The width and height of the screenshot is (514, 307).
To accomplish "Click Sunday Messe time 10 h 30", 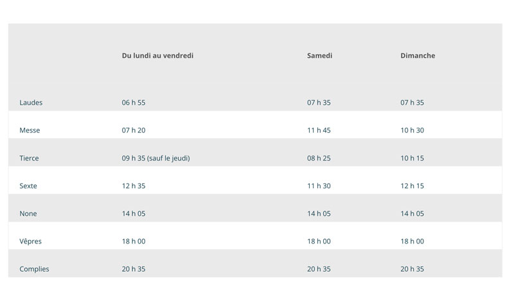I will tap(412, 130).
